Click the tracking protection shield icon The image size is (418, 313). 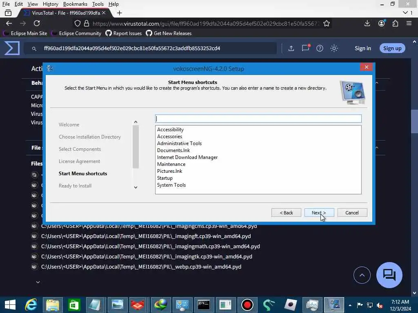click(77, 23)
